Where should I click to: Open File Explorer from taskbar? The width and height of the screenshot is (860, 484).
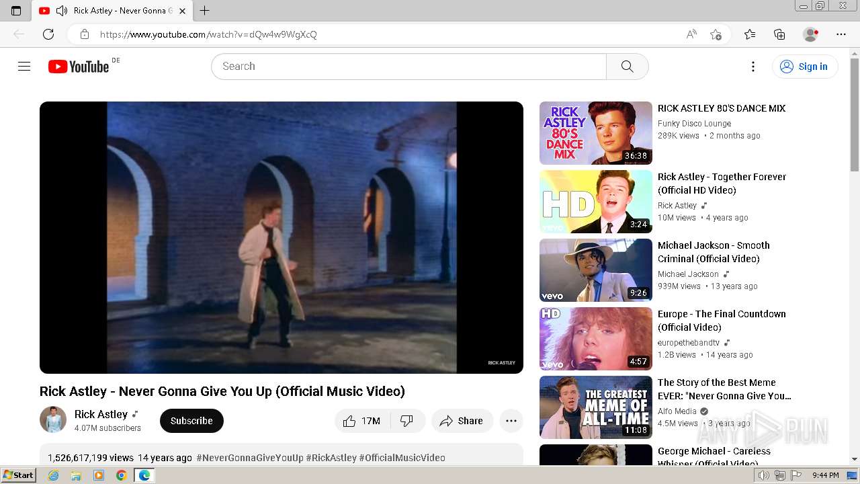pos(76,475)
